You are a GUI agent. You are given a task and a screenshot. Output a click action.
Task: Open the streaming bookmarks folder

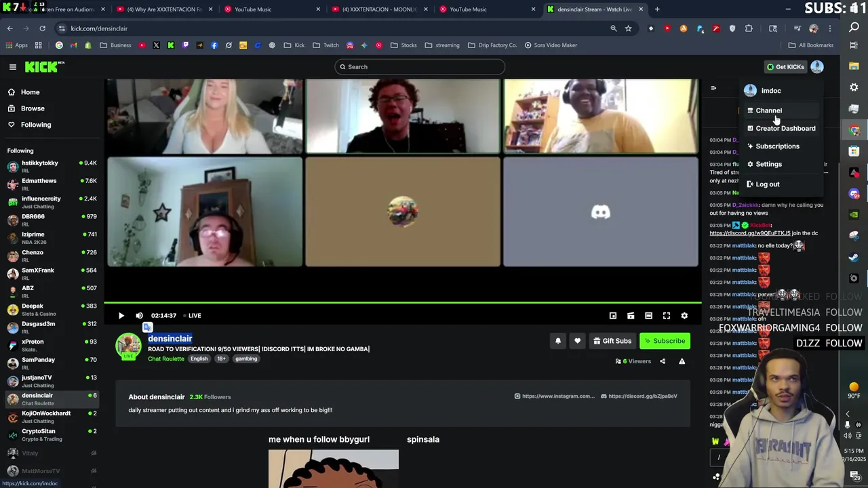442,45
